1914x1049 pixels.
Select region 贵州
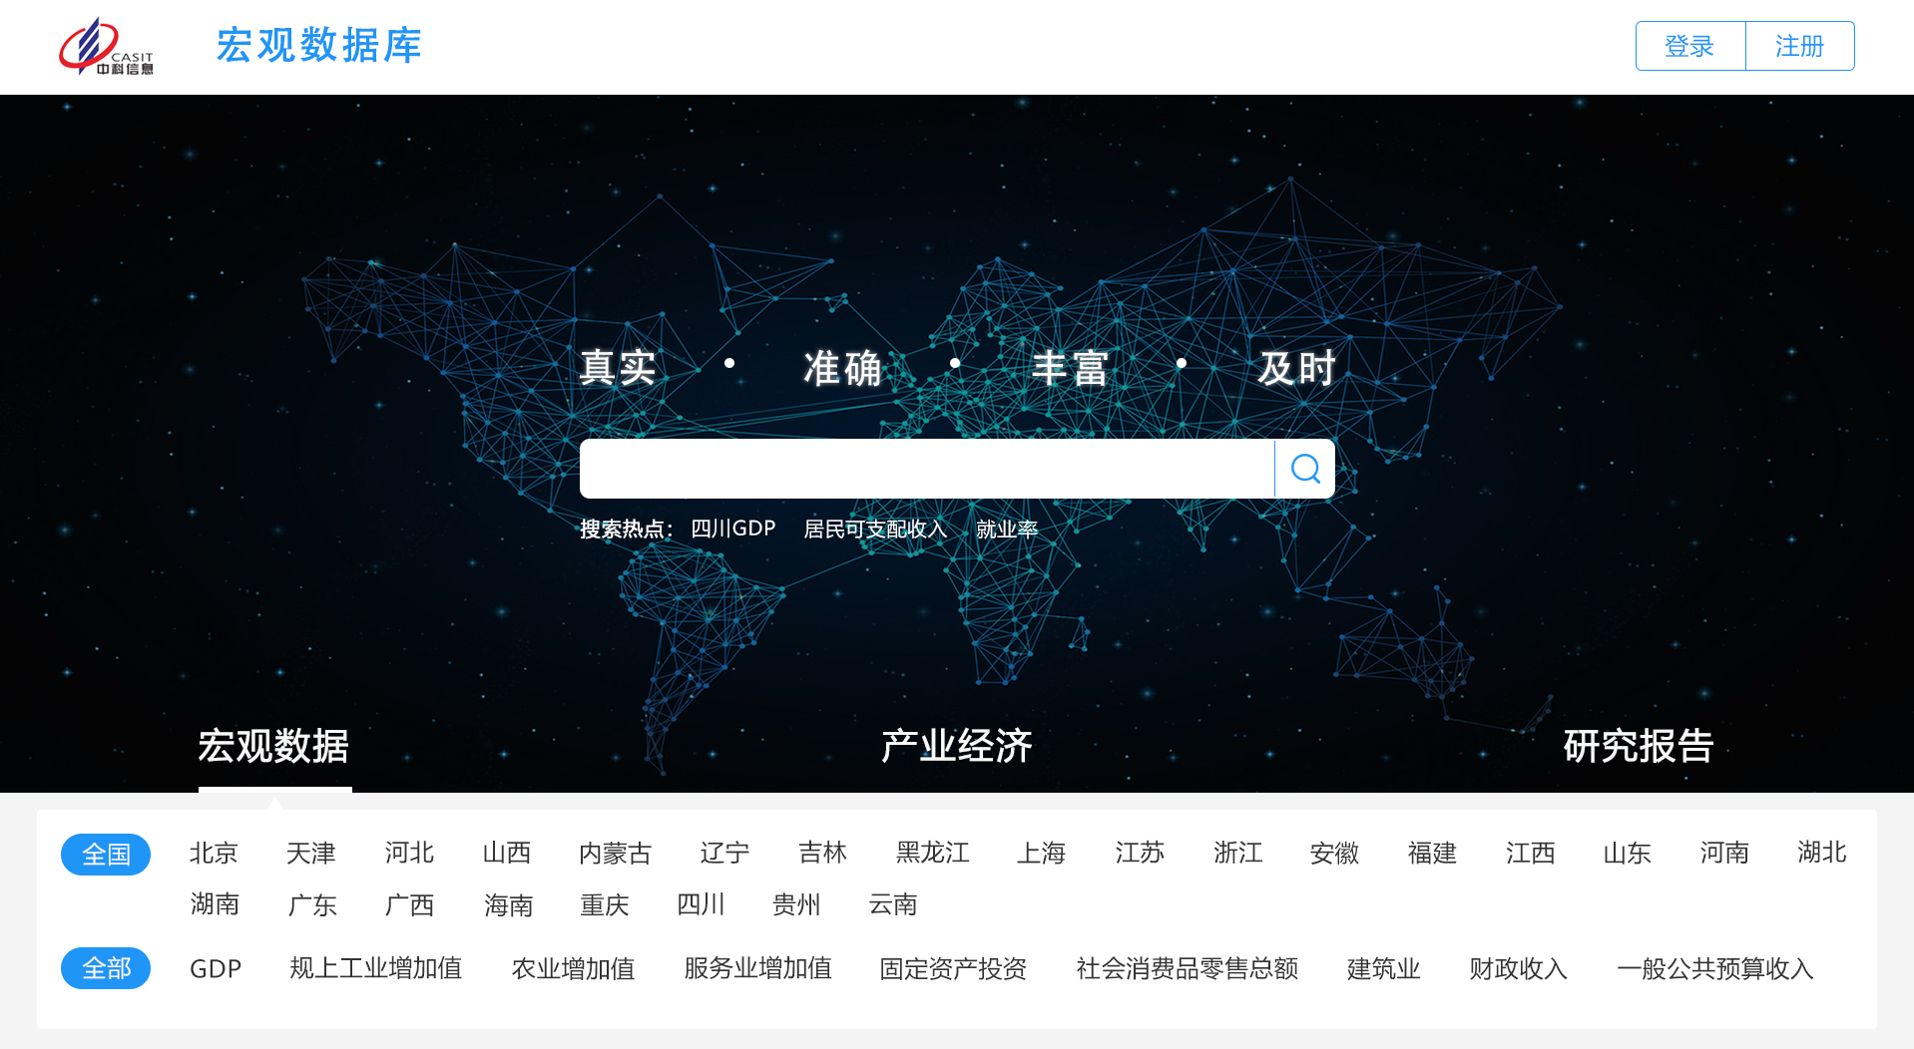pyautogui.click(x=796, y=905)
